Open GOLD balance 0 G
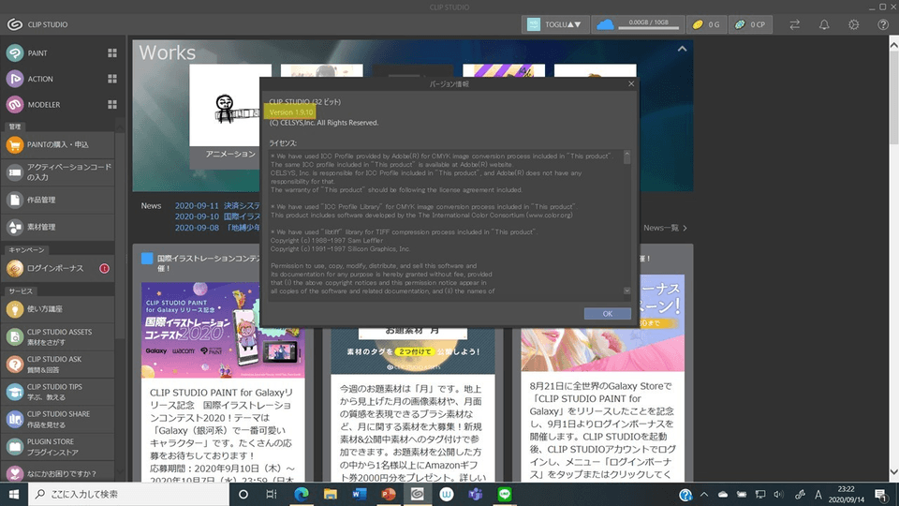Screen dimensions: 899x506 pyautogui.click(x=706, y=24)
